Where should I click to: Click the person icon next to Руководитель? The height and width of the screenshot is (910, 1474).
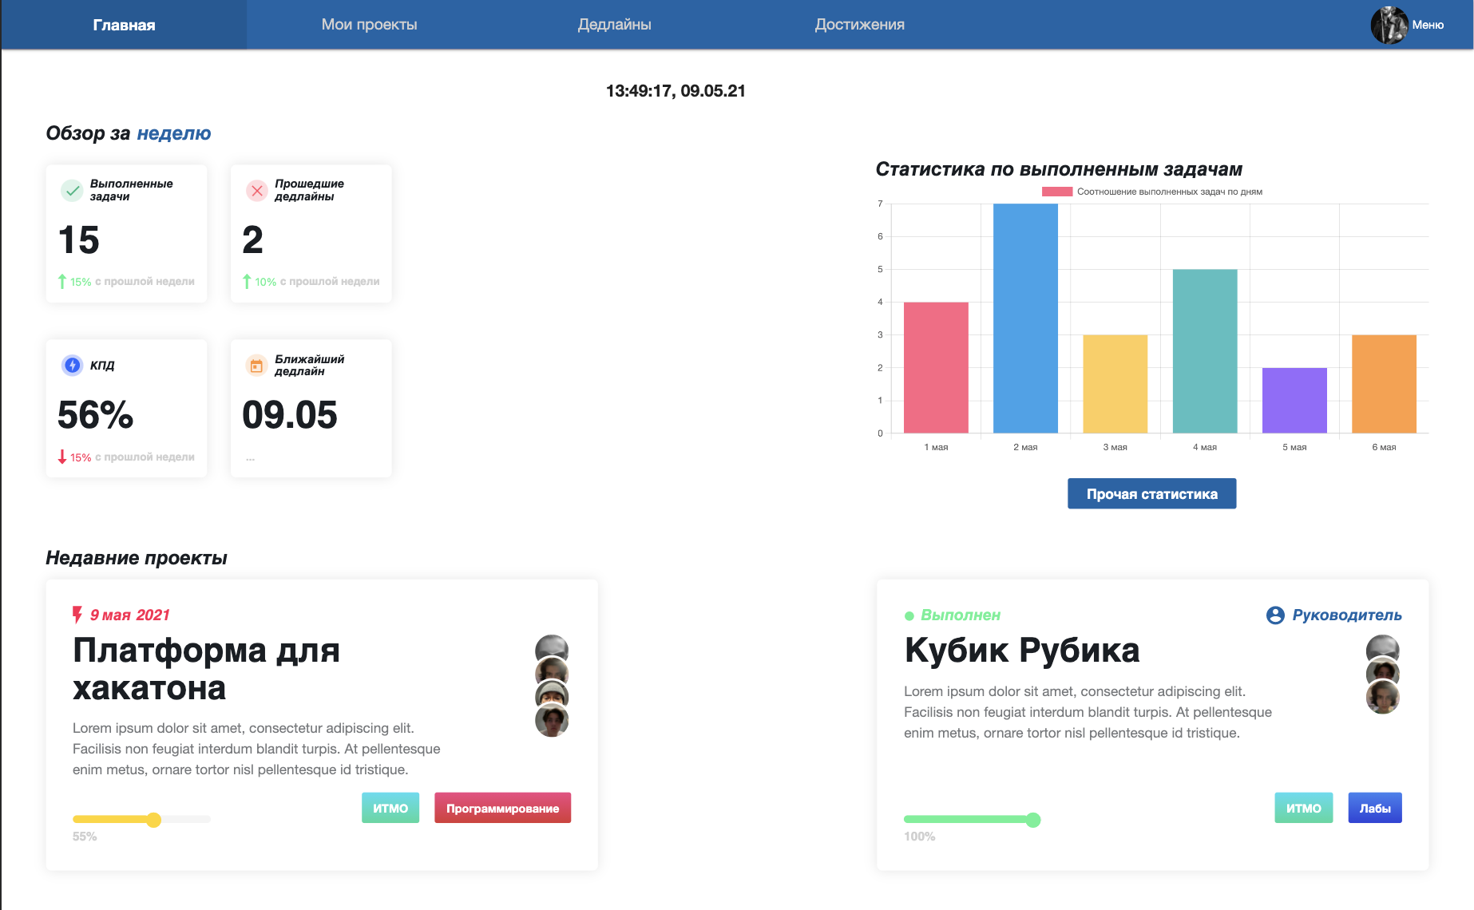tap(1277, 615)
